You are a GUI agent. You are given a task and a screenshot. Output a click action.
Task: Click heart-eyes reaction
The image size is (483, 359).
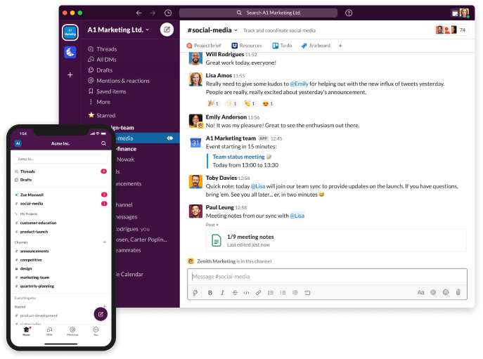tap(268, 103)
